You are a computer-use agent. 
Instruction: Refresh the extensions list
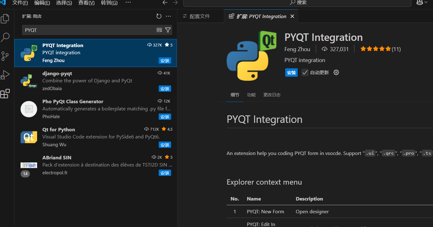[159, 16]
